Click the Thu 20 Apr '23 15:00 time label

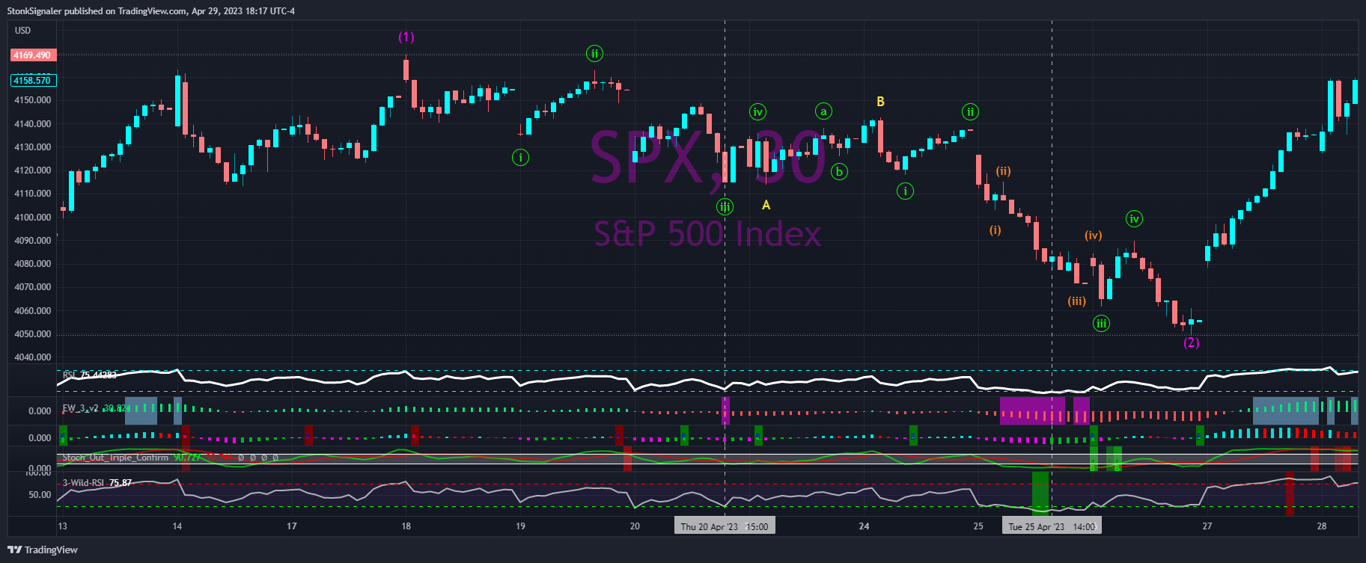(x=725, y=526)
